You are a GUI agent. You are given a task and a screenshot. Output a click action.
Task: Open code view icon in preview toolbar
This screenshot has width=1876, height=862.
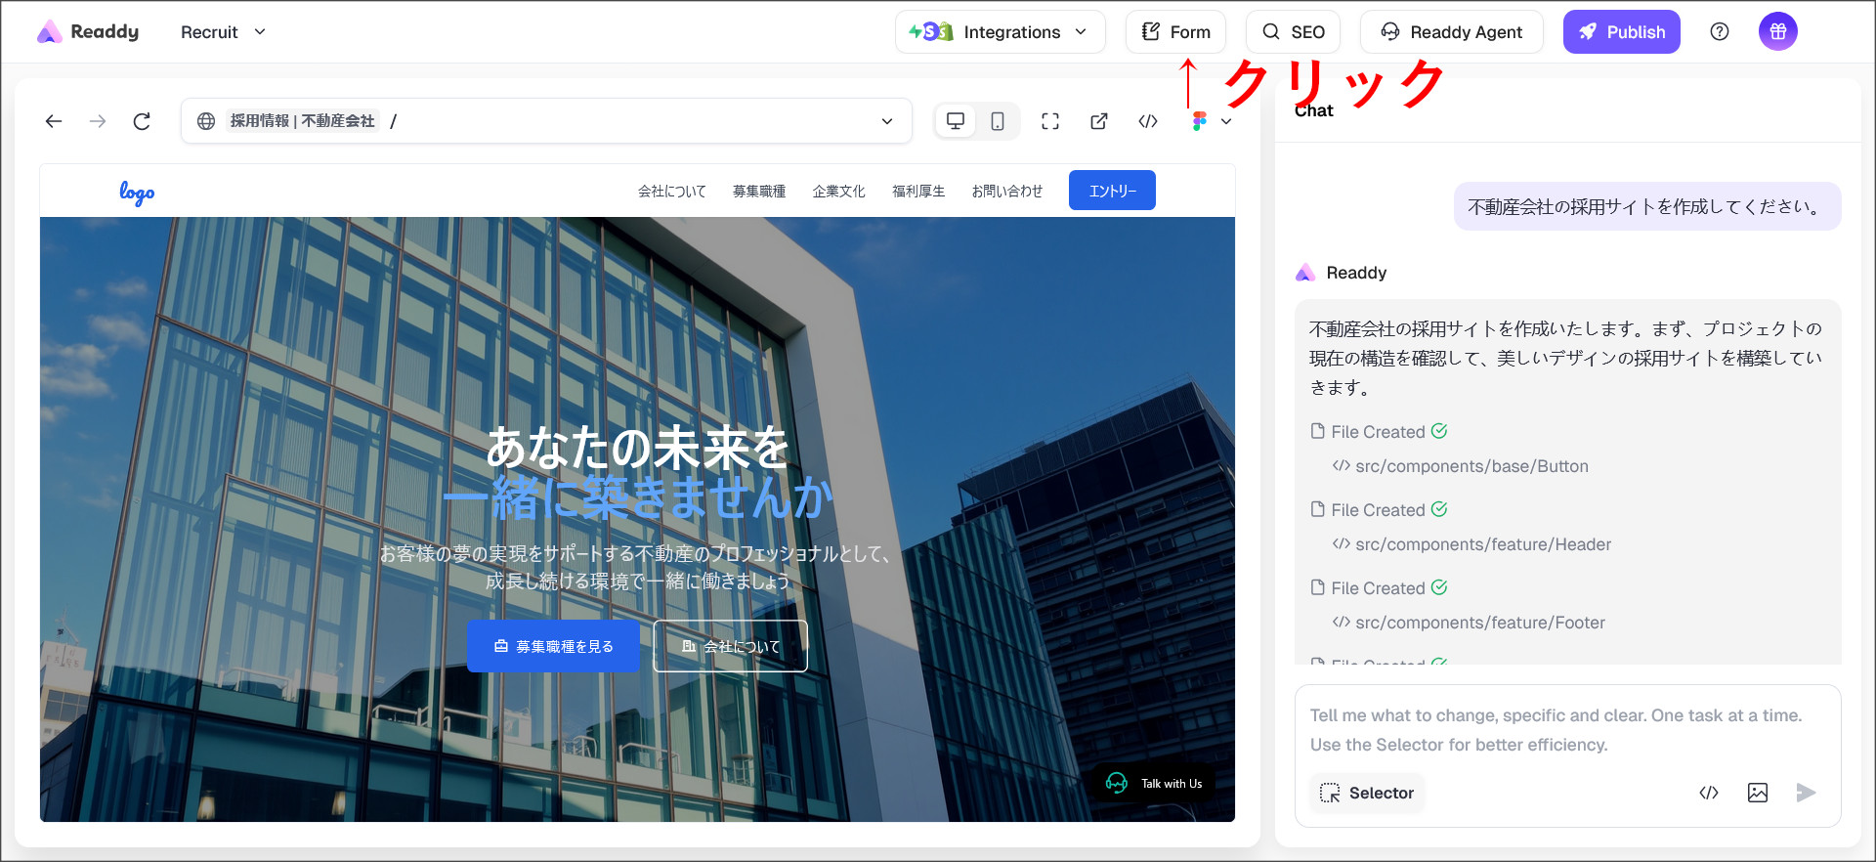tap(1148, 121)
